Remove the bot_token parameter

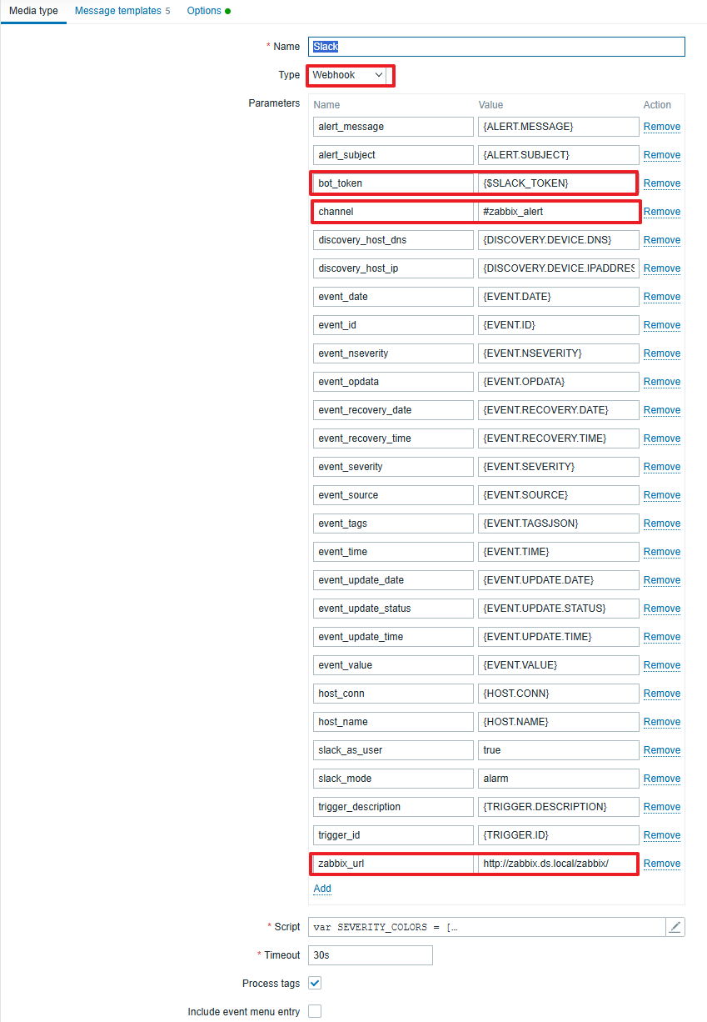point(662,183)
